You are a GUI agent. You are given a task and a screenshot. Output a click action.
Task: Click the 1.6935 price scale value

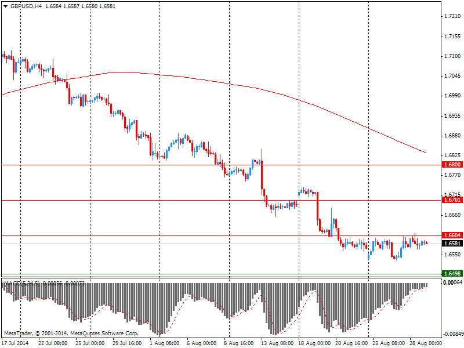point(452,115)
